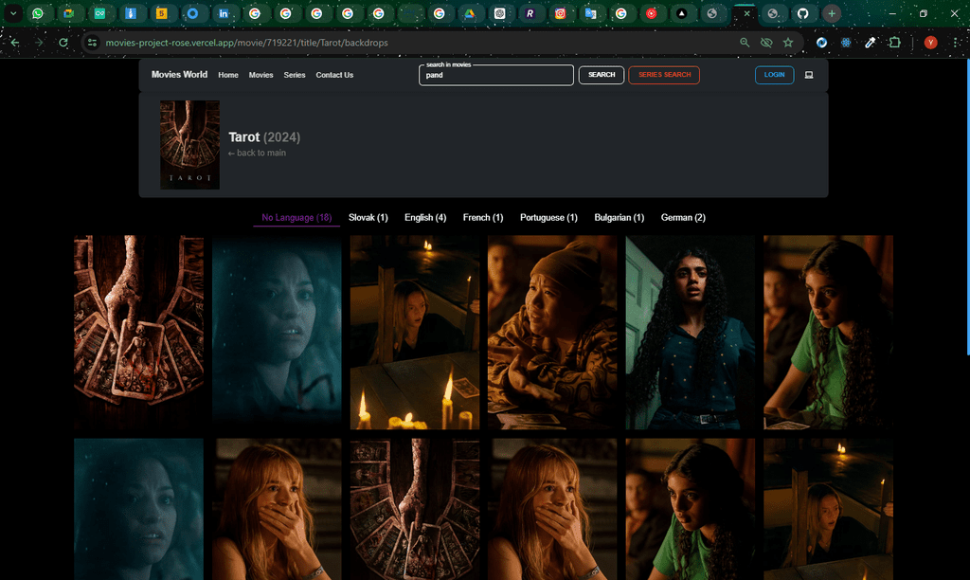This screenshot has height=580, width=970.
Task: Close the current active tab
Action: click(746, 13)
